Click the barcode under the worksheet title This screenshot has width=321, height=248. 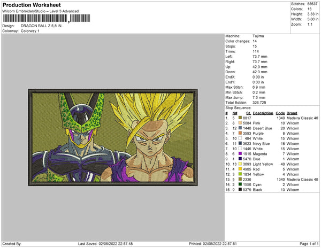click(46, 18)
